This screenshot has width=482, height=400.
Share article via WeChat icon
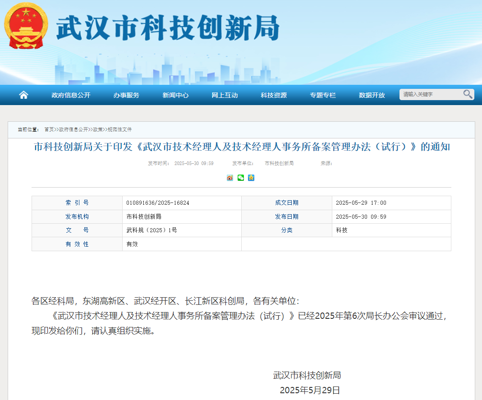pos(241,178)
